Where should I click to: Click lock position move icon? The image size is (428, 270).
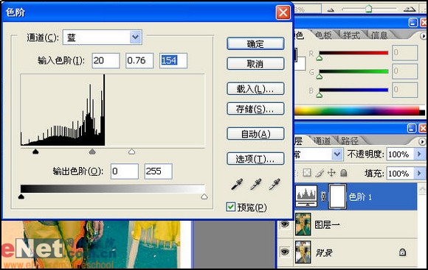click(x=331, y=173)
